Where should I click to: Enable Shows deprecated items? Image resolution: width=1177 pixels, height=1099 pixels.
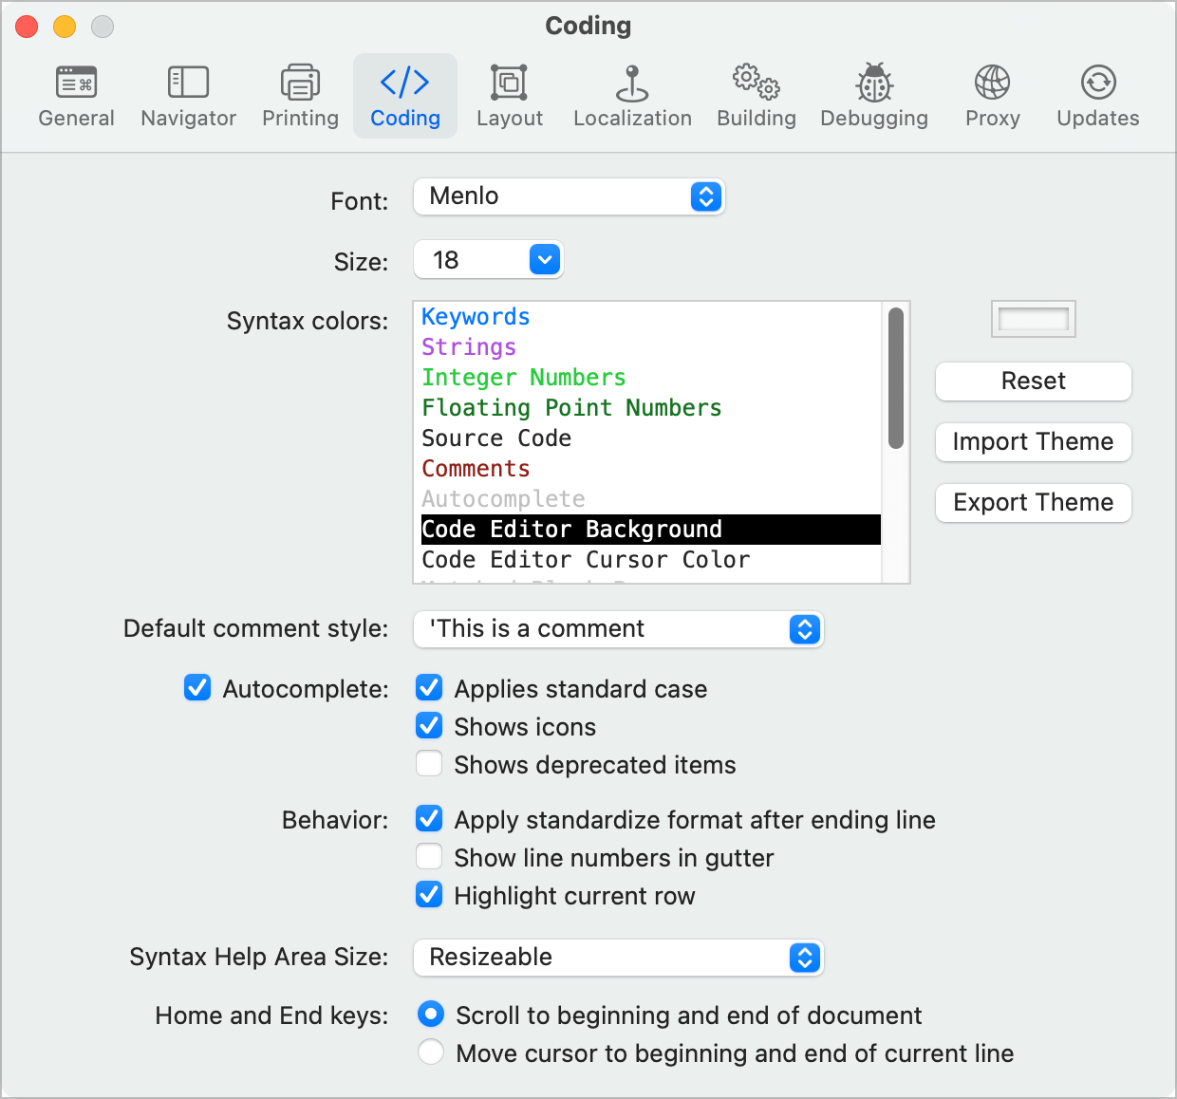[x=429, y=763]
